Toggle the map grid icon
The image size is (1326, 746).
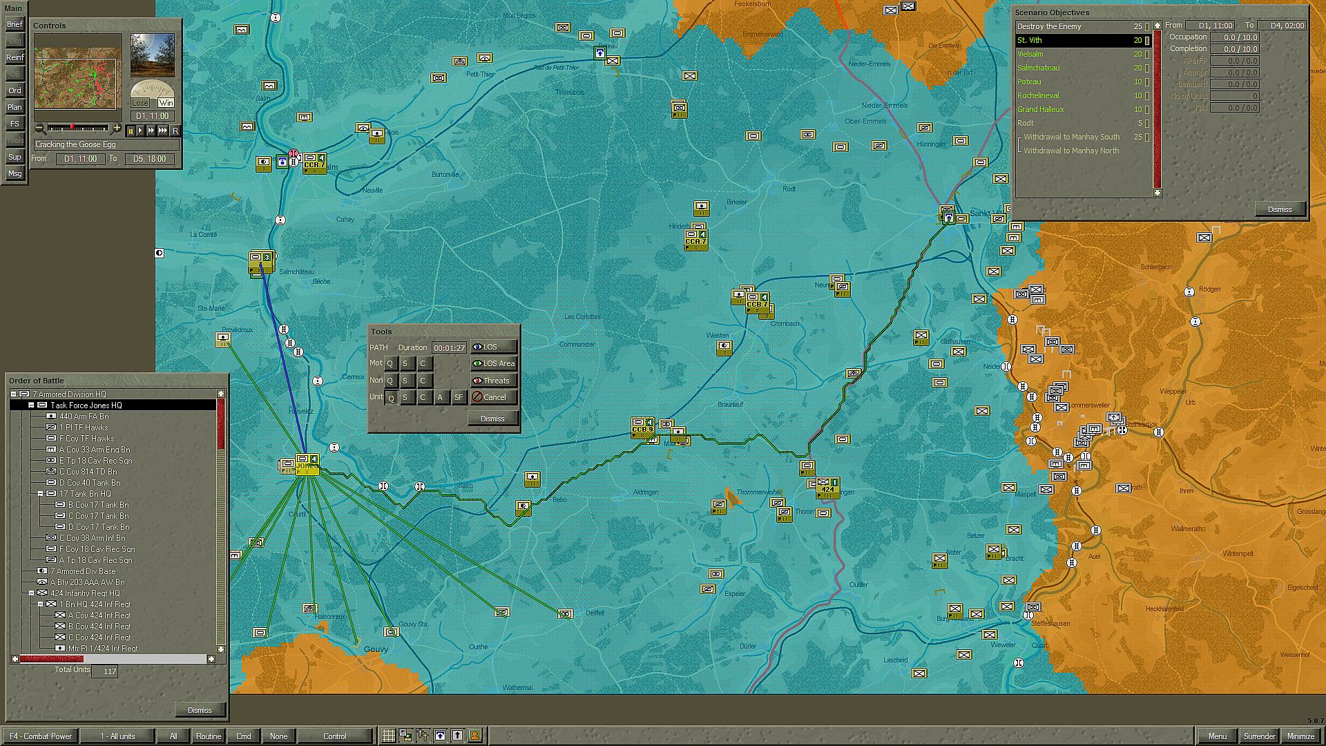click(389, 736)
